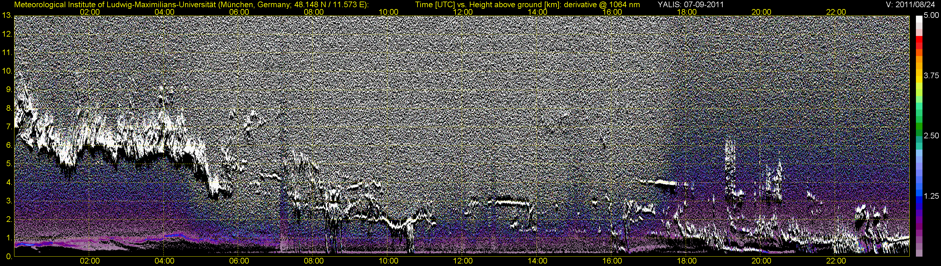Pick the red segment of the colorbar
Image resolution: width=941 pixels, height=266 pixels.
pyautogui.click(x=919, y=39)
